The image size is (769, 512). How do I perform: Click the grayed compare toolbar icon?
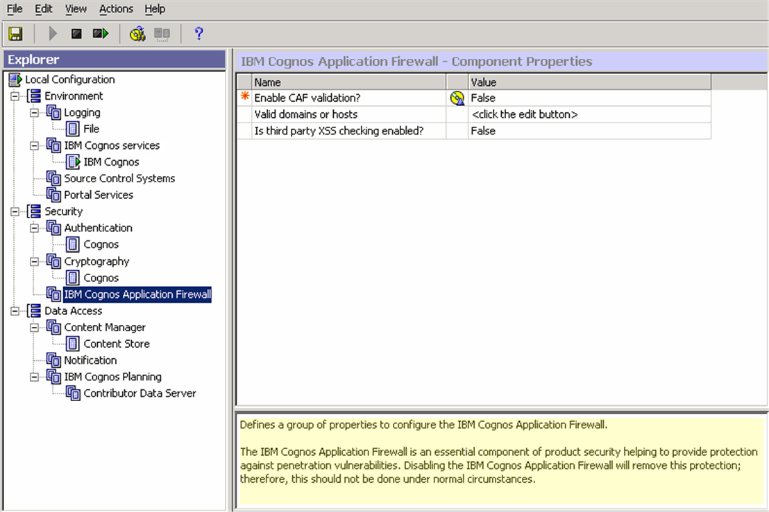[x=162, y=34]
